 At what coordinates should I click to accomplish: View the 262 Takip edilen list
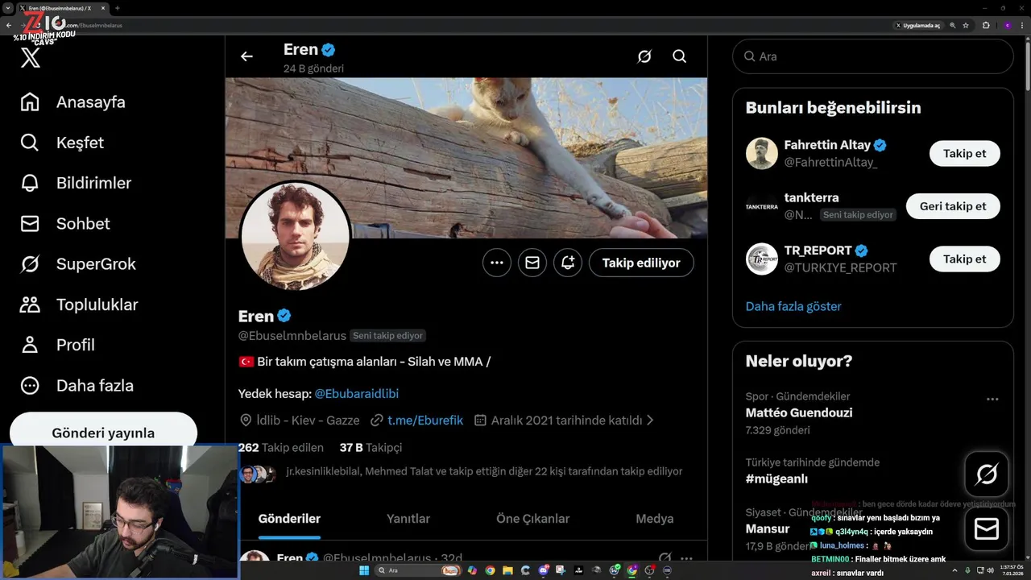coord(281,447)
